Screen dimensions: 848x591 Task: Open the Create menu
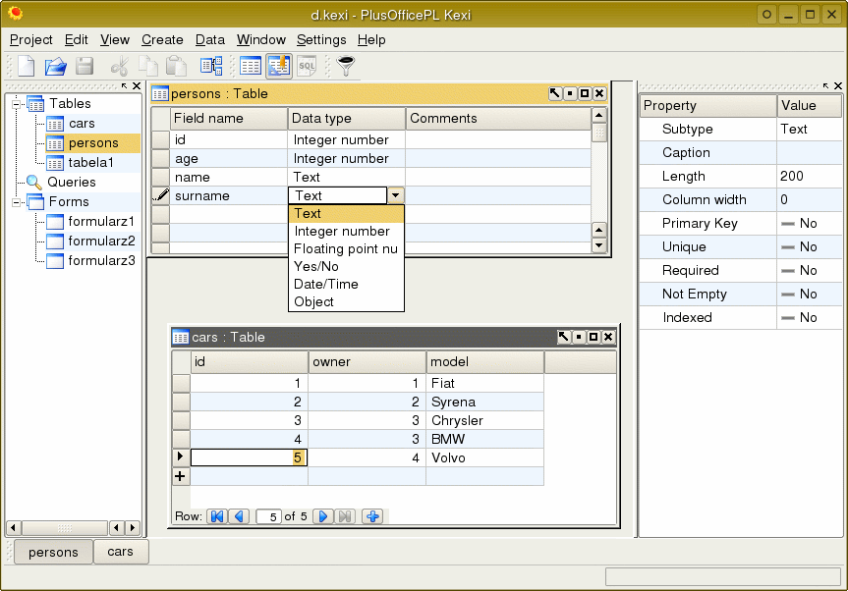pyautogui.click(x=162, y=40)
